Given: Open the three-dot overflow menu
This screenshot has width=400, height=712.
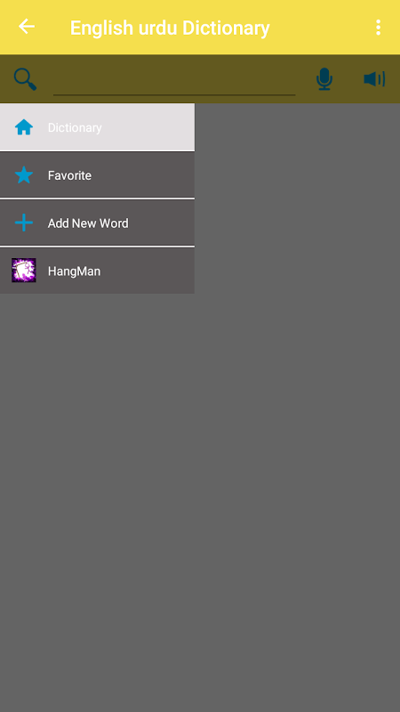Looking at the screenshot, I should pyautogui.click(x=378, y=28).
